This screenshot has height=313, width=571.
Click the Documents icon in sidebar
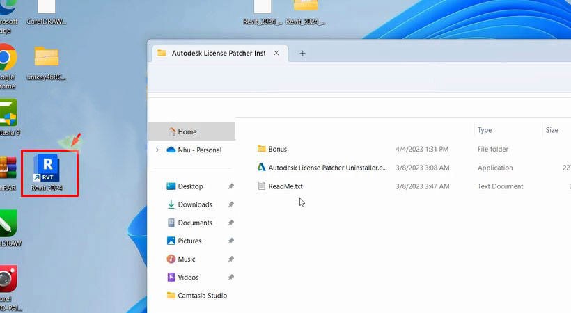click(171, 223)
